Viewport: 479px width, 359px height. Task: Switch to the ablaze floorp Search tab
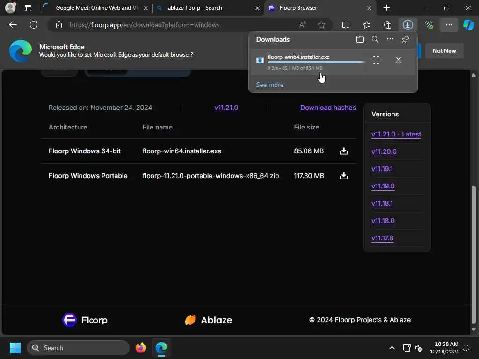point(209,8)
